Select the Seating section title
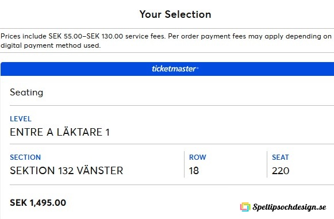334x219 pixels. click(x=26, y=93)
